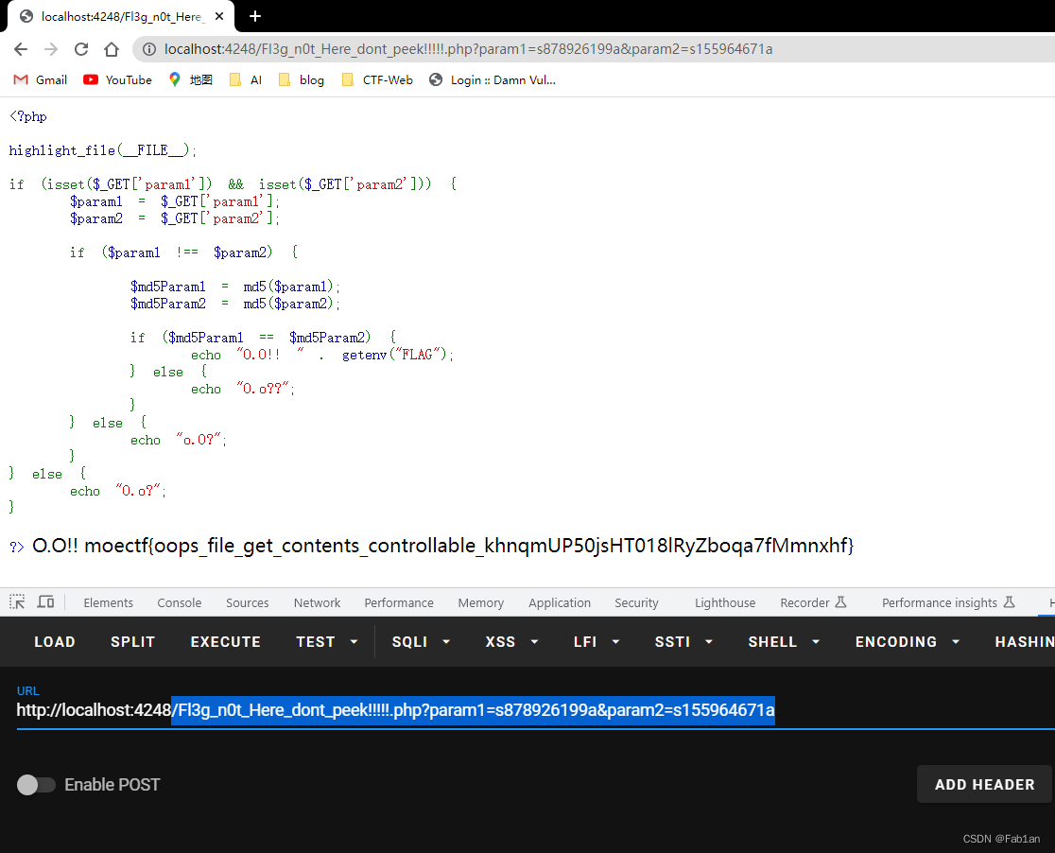
Task: Switch to the Performance tab
Action: tap(399, 602)
